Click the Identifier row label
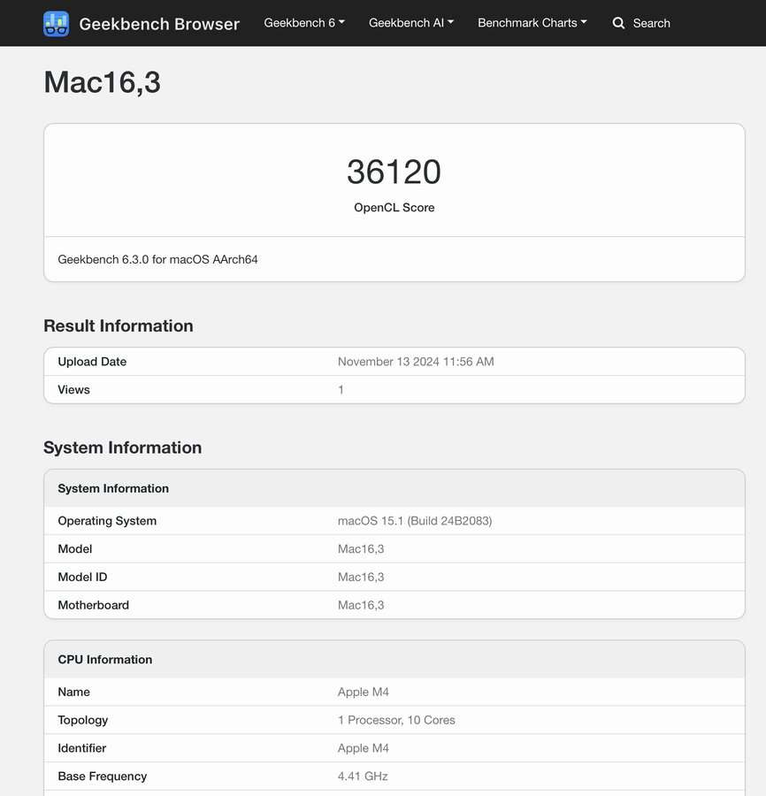The image size is (766, 796). (x=81, y=748)
